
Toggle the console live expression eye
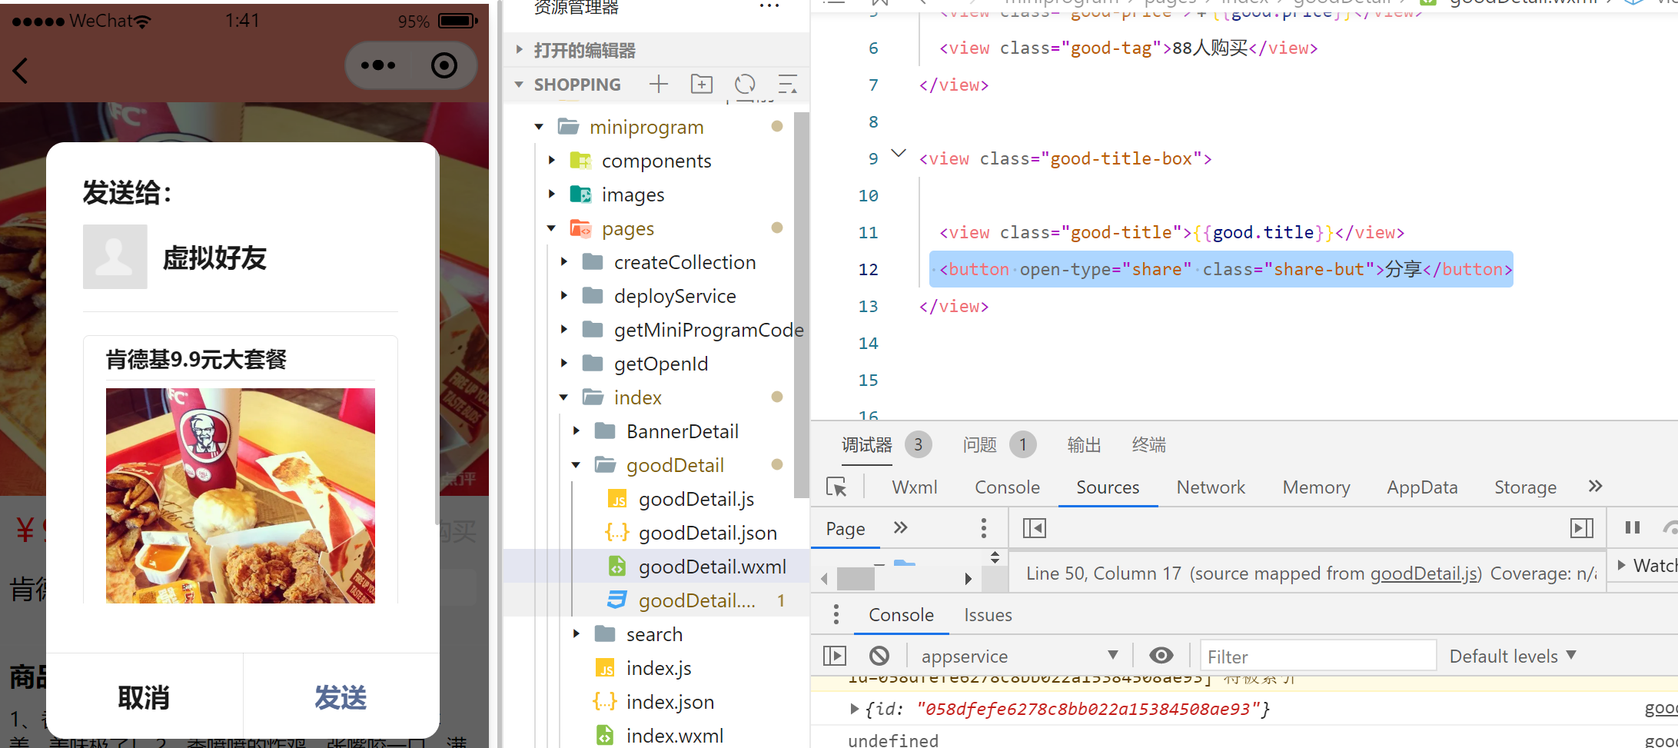click(1161, 656)
